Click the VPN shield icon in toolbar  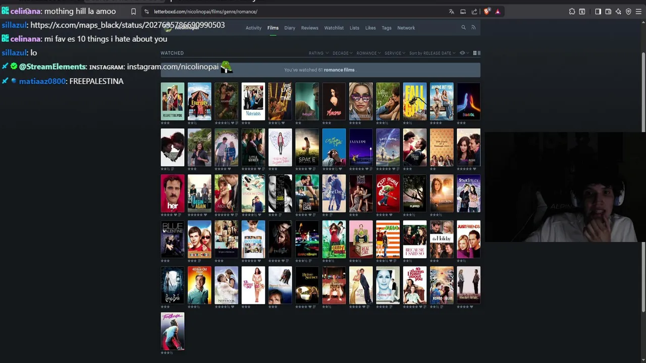pos(628,12)
